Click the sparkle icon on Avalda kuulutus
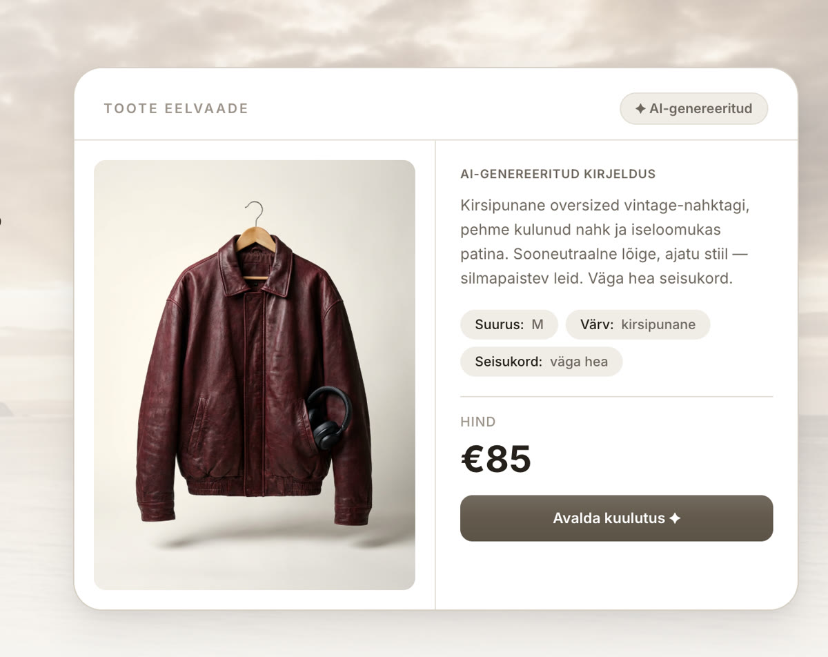The height and width of the screenshot is (657, 828). click(675, 518)
